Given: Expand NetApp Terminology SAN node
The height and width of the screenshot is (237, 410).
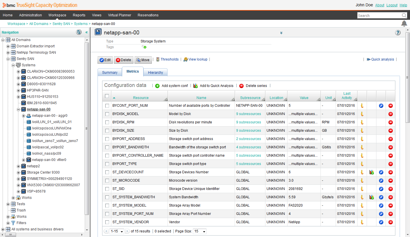Looking at the screenshot, I should click(x=8, y=53).
